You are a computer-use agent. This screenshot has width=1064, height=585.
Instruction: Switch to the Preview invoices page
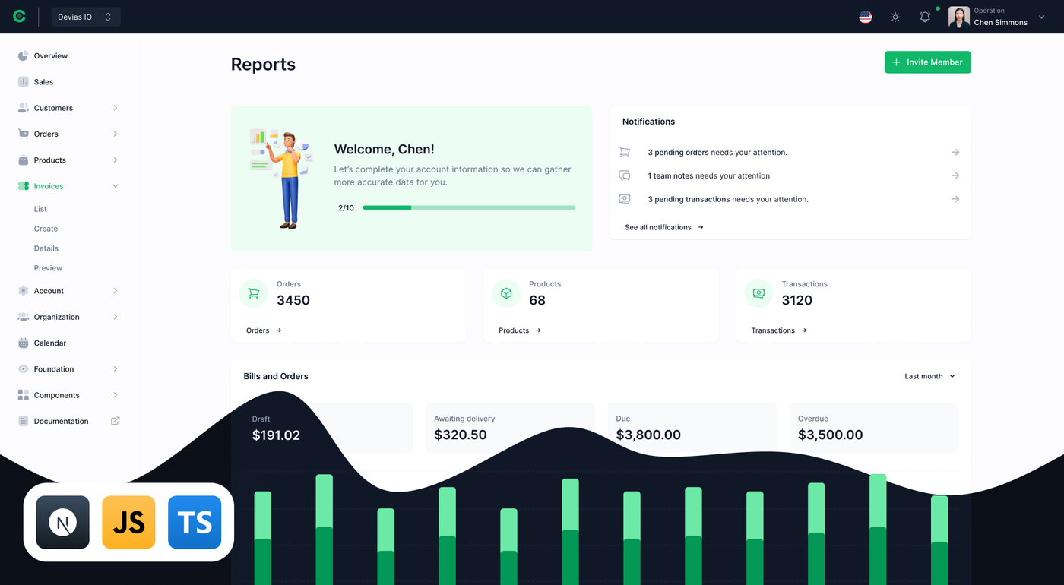[x=47, y=267]
